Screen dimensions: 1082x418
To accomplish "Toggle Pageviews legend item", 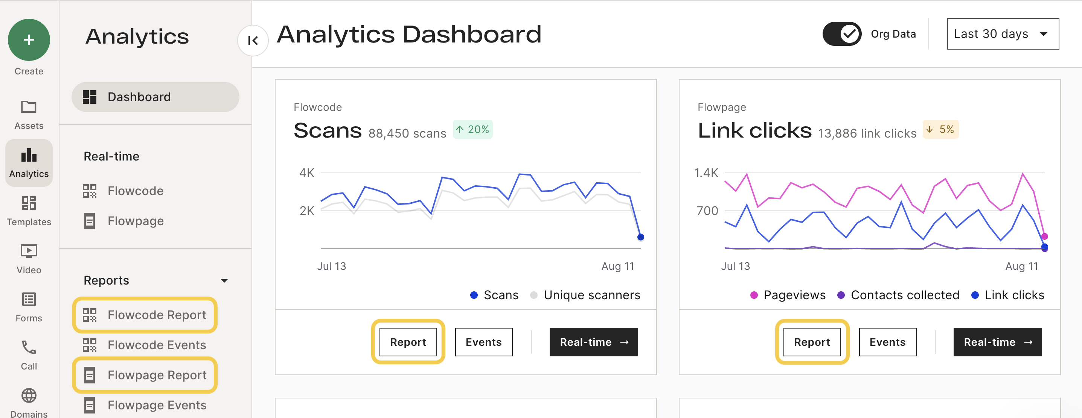I will point(788,295).
